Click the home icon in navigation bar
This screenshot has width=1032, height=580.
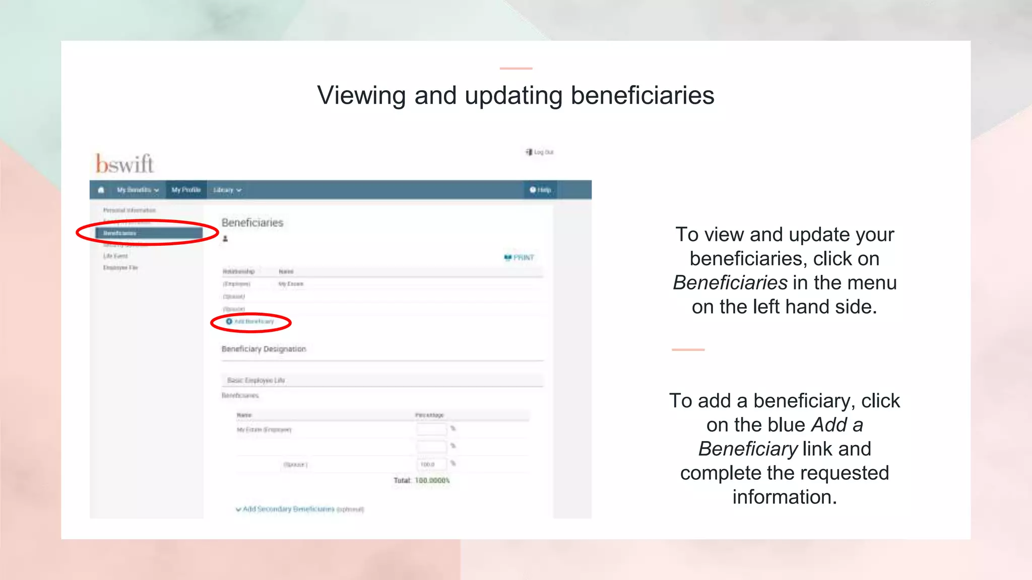click(x=101, y=190)
